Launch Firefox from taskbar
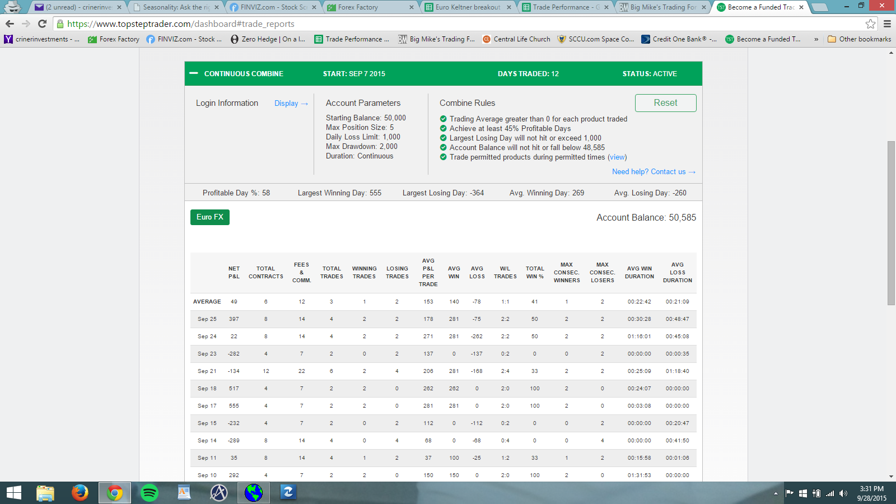This screenshot has height=504, width=896. pos(80,493)
